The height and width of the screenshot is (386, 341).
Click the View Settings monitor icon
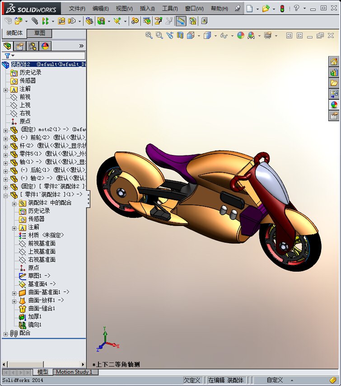point(268,35)
